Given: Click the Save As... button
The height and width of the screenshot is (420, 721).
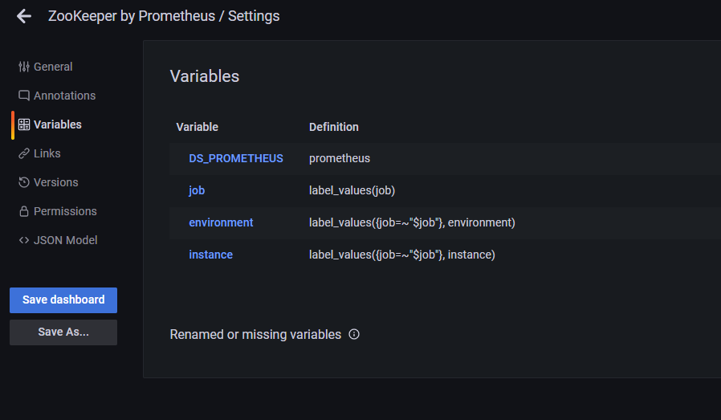Looking at the screenshot, I should [63, 332].
